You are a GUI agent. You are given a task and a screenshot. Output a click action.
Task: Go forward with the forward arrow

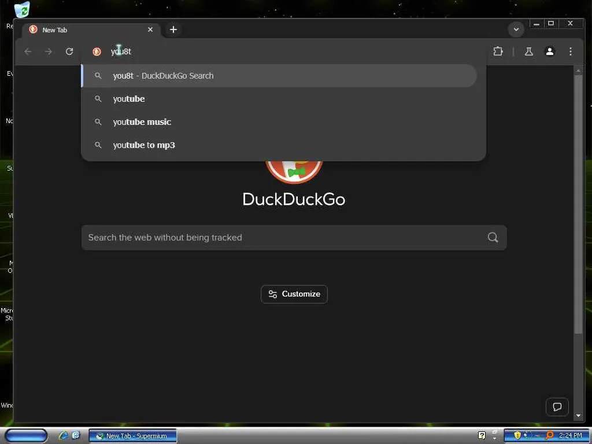point(49,51)
